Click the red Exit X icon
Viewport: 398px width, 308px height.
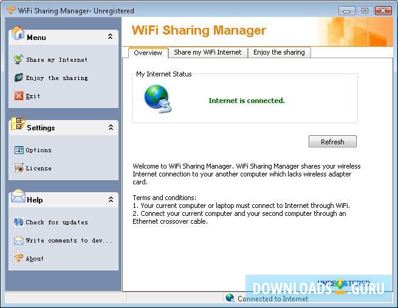pos(19,96)
